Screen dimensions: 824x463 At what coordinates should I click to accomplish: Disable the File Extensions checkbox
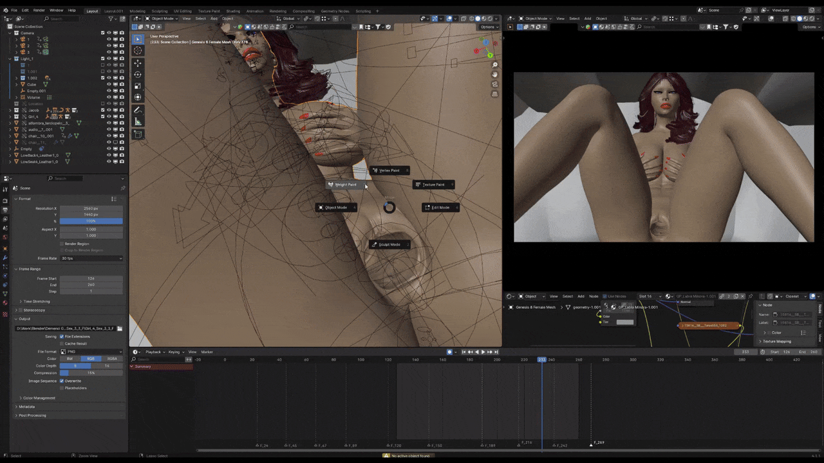tap(62, 336)
